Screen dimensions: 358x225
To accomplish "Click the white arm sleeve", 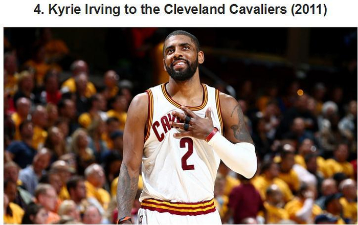I will pyautogui.click(x=235, y=154).
